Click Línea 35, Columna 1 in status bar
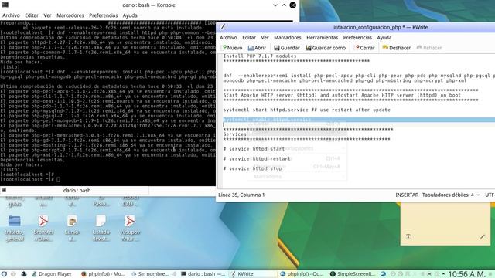Screen dimensions: 495x278 pos(241,195)
